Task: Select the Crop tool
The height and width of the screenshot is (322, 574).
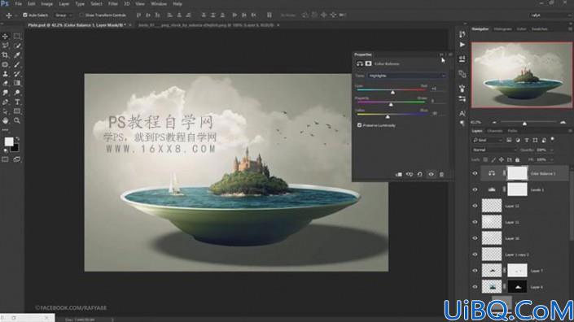Action: pos(5,55)
